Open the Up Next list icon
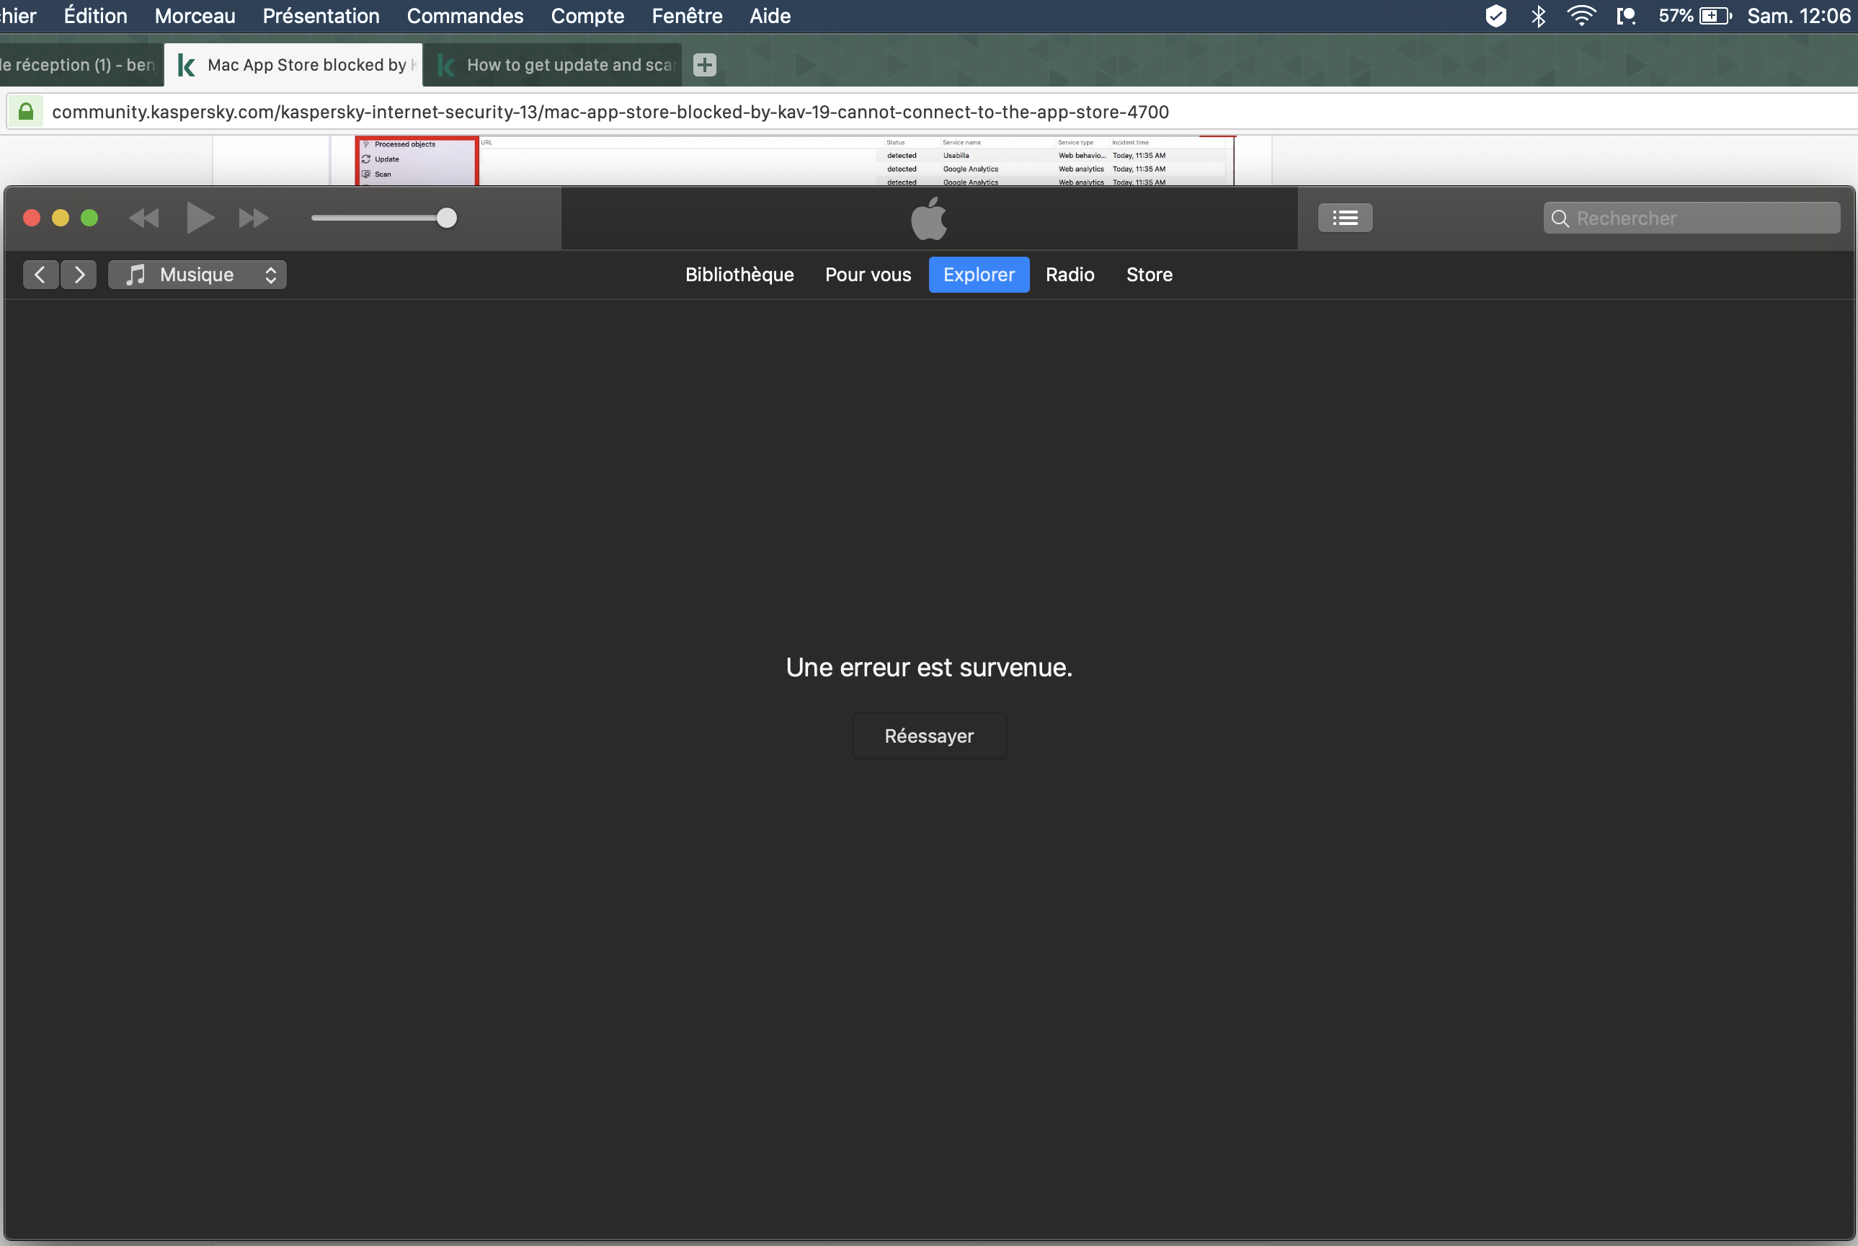Viewport: 1858px width, 1246px height. pyautogui.click(x=1344, y=218)
